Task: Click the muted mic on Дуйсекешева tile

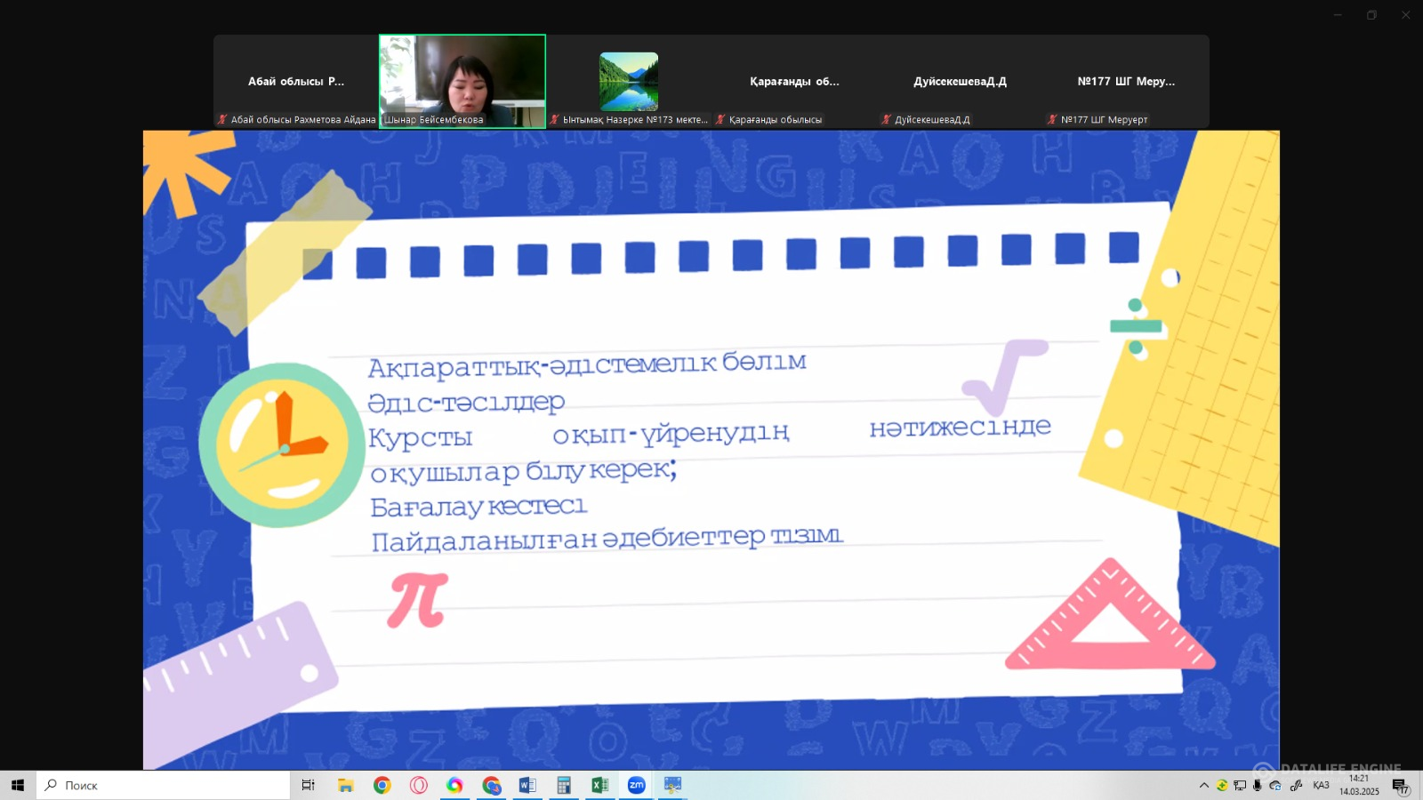Action: click(x=887, y=119)
